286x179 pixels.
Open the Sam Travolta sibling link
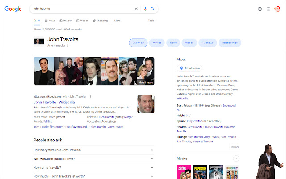(x=228, y=137)
